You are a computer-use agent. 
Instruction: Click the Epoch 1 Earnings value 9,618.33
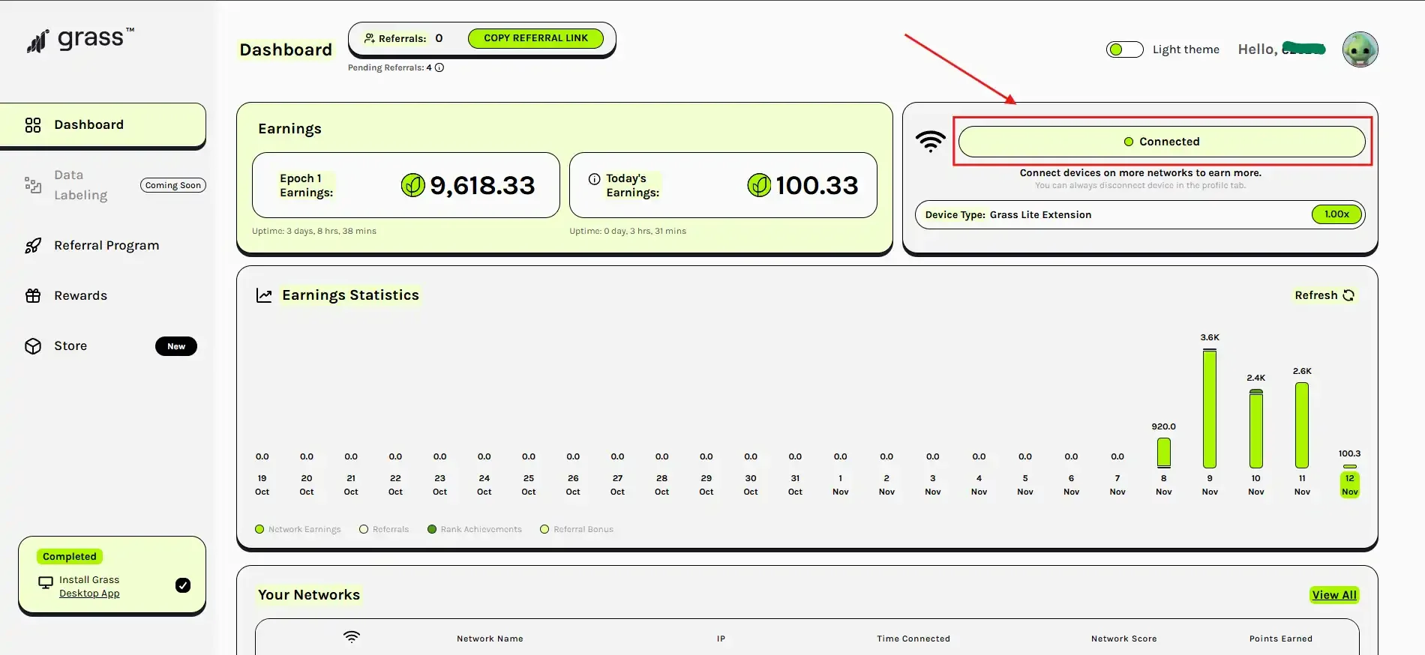(x=482, y=185)
